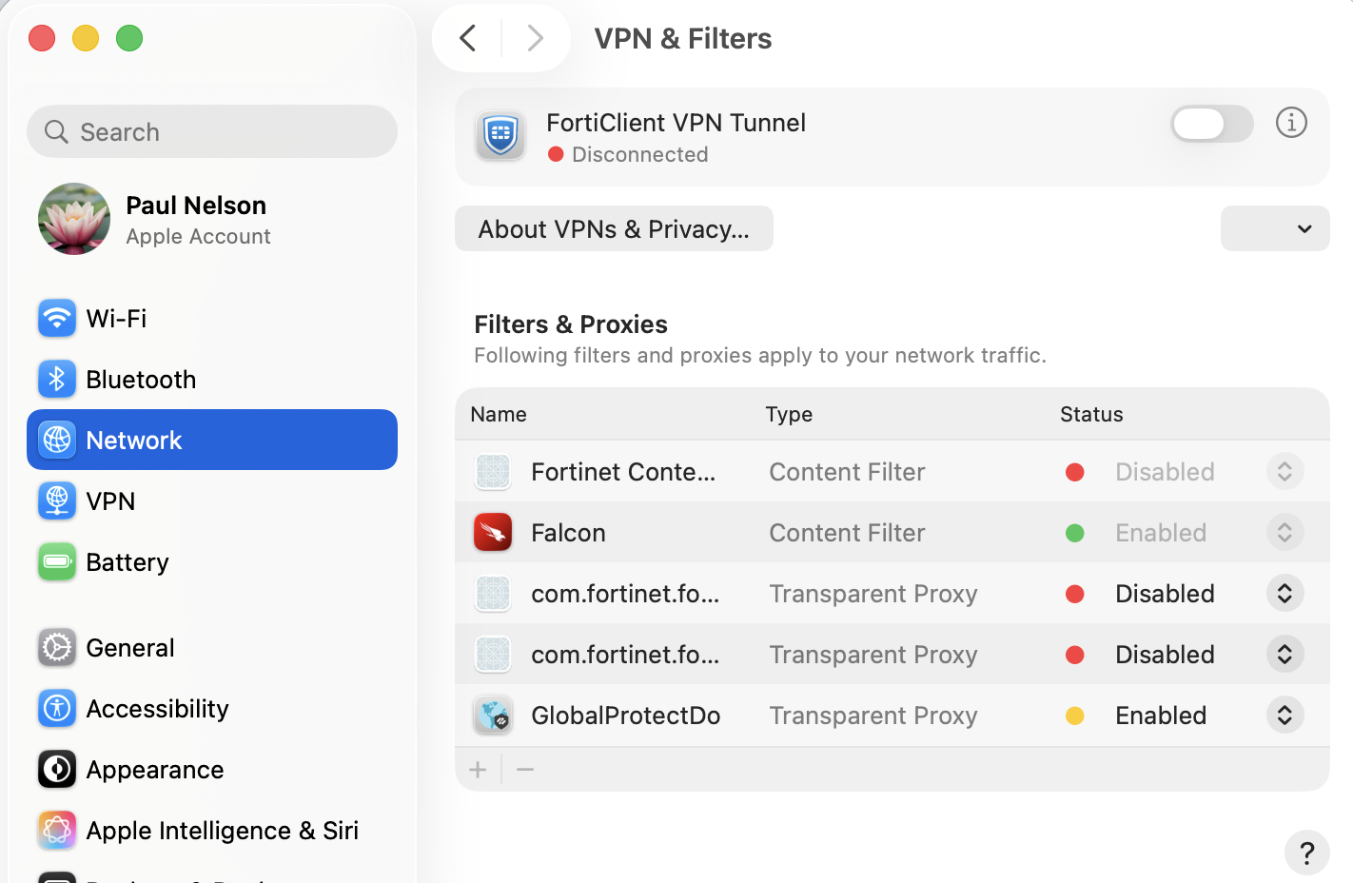
Task: Change status of GlobalProtectDo proxy
Action: (x=1284, y=716)
